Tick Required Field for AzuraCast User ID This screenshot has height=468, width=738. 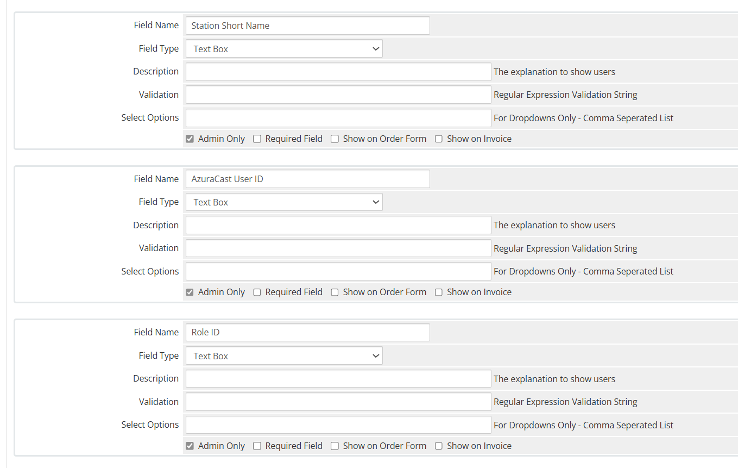point(257,292)
